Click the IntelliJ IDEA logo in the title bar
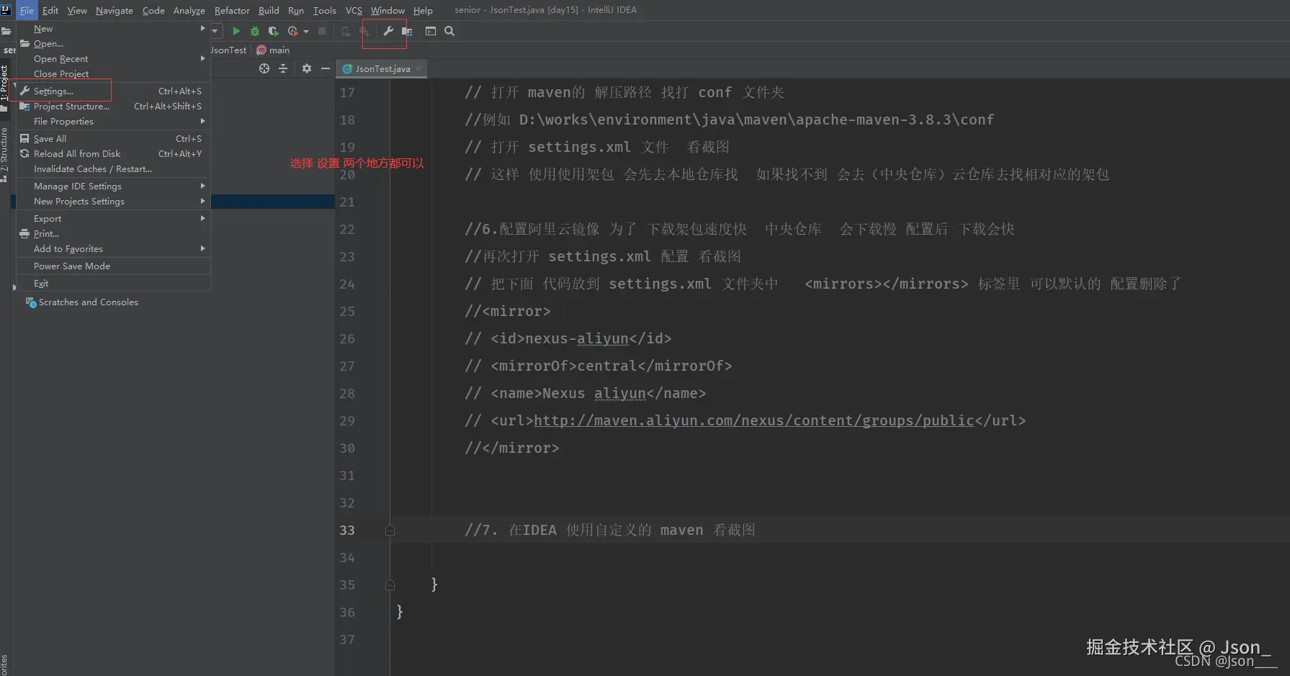The image size is (1290, 676). pos(6,10)
